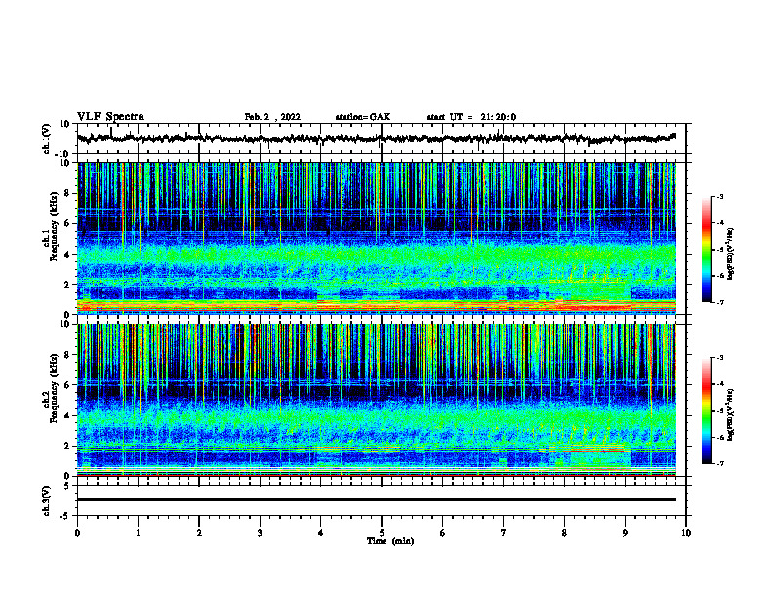Image resolution: width=773 pixels, height=597 pixels.
Task: Click the "4" tick on the time axis
Action: [320, 533]
